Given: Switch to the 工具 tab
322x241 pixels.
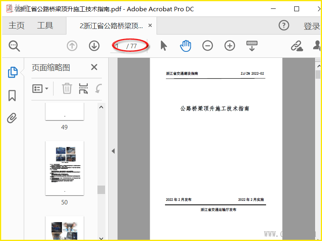Looking at the screenshot, I should [45, 26].
